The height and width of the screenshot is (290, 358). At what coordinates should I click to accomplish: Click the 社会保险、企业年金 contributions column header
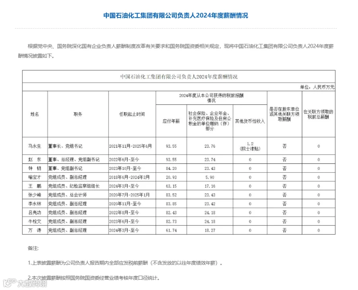coord(210,121)
